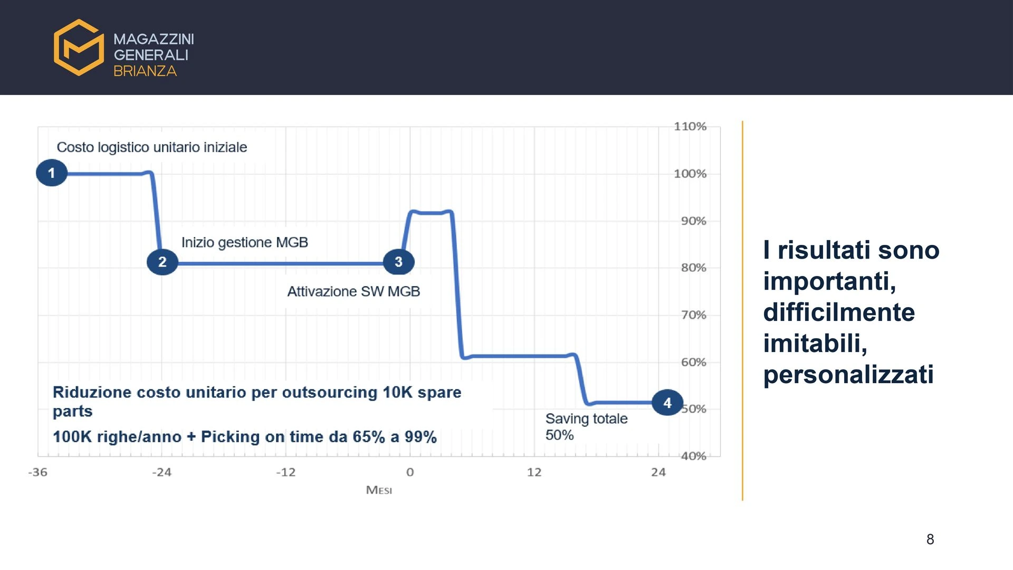
Task: Select the marker 3 circle on chart
Action: pos(399,262)
